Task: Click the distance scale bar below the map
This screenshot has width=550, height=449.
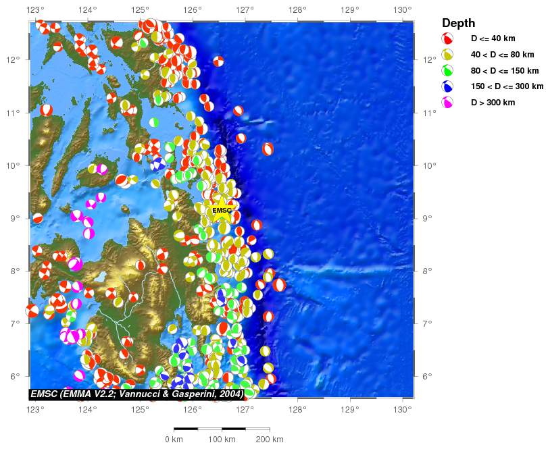Action: point(222,429)
